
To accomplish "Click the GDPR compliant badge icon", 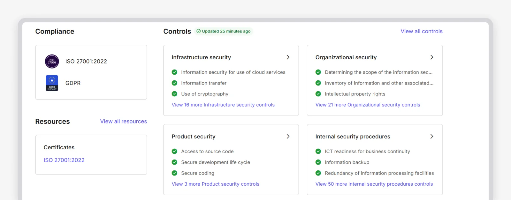I will 52,83.
